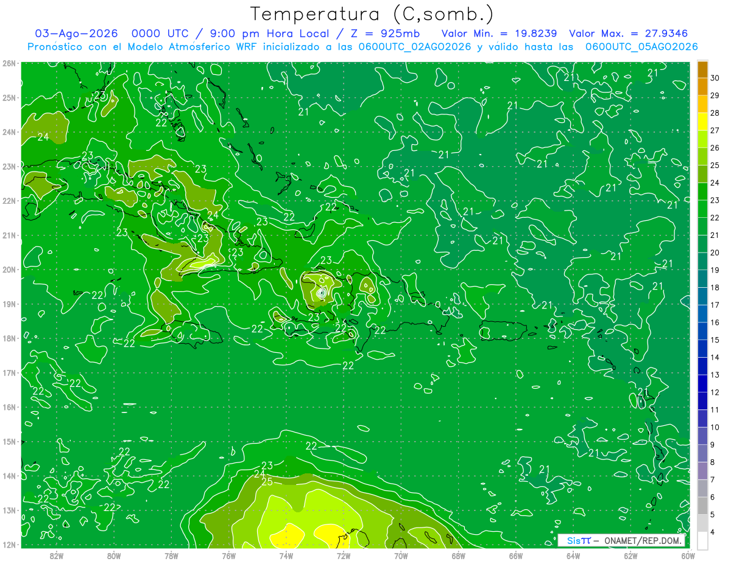The width and height of the screenshot is (731, 564).
Task: Select the valid-until time "0600UTC_05AGO2026"
Action: [x=641, y=47]
